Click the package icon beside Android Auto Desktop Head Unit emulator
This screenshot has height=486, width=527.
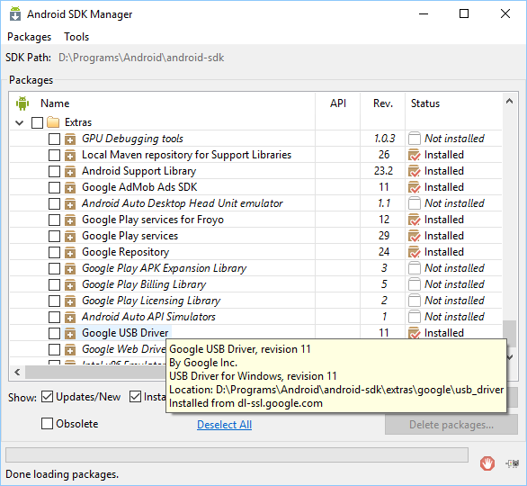tap(70, 203)
